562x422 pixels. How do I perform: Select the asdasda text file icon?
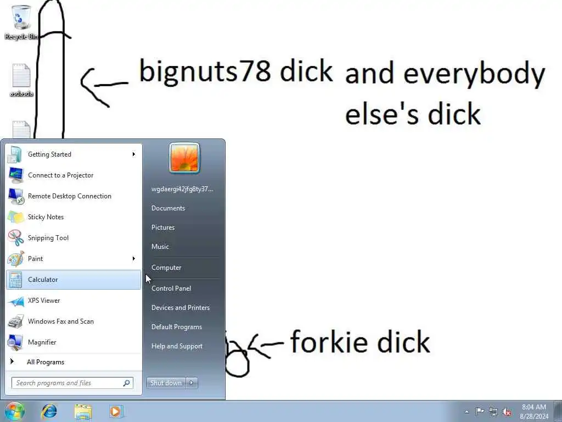click(x=21, y=80)
